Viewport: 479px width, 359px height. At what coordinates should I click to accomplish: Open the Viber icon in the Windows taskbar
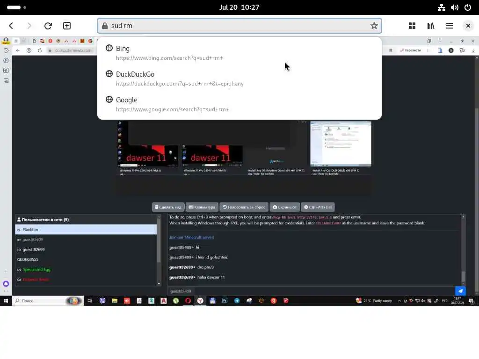[102, 301]
